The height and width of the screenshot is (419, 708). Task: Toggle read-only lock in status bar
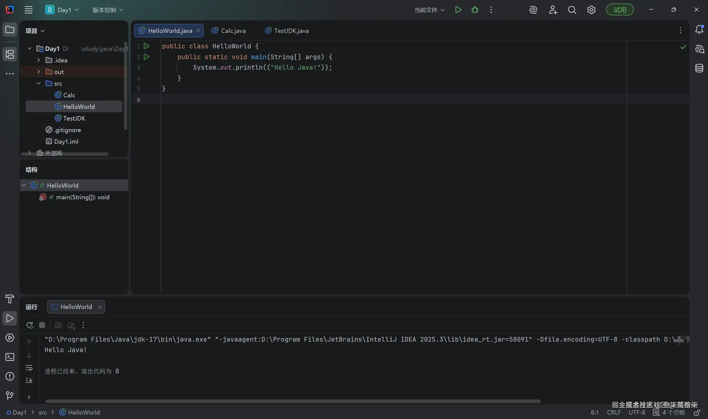click(697, 413)
